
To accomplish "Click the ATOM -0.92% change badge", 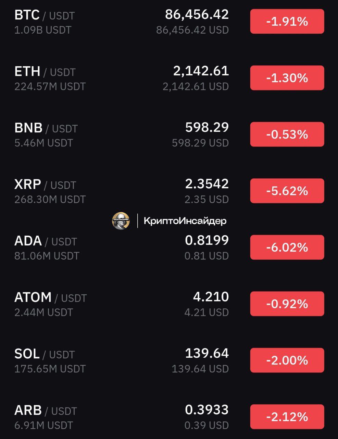I will tap(287, 304).
